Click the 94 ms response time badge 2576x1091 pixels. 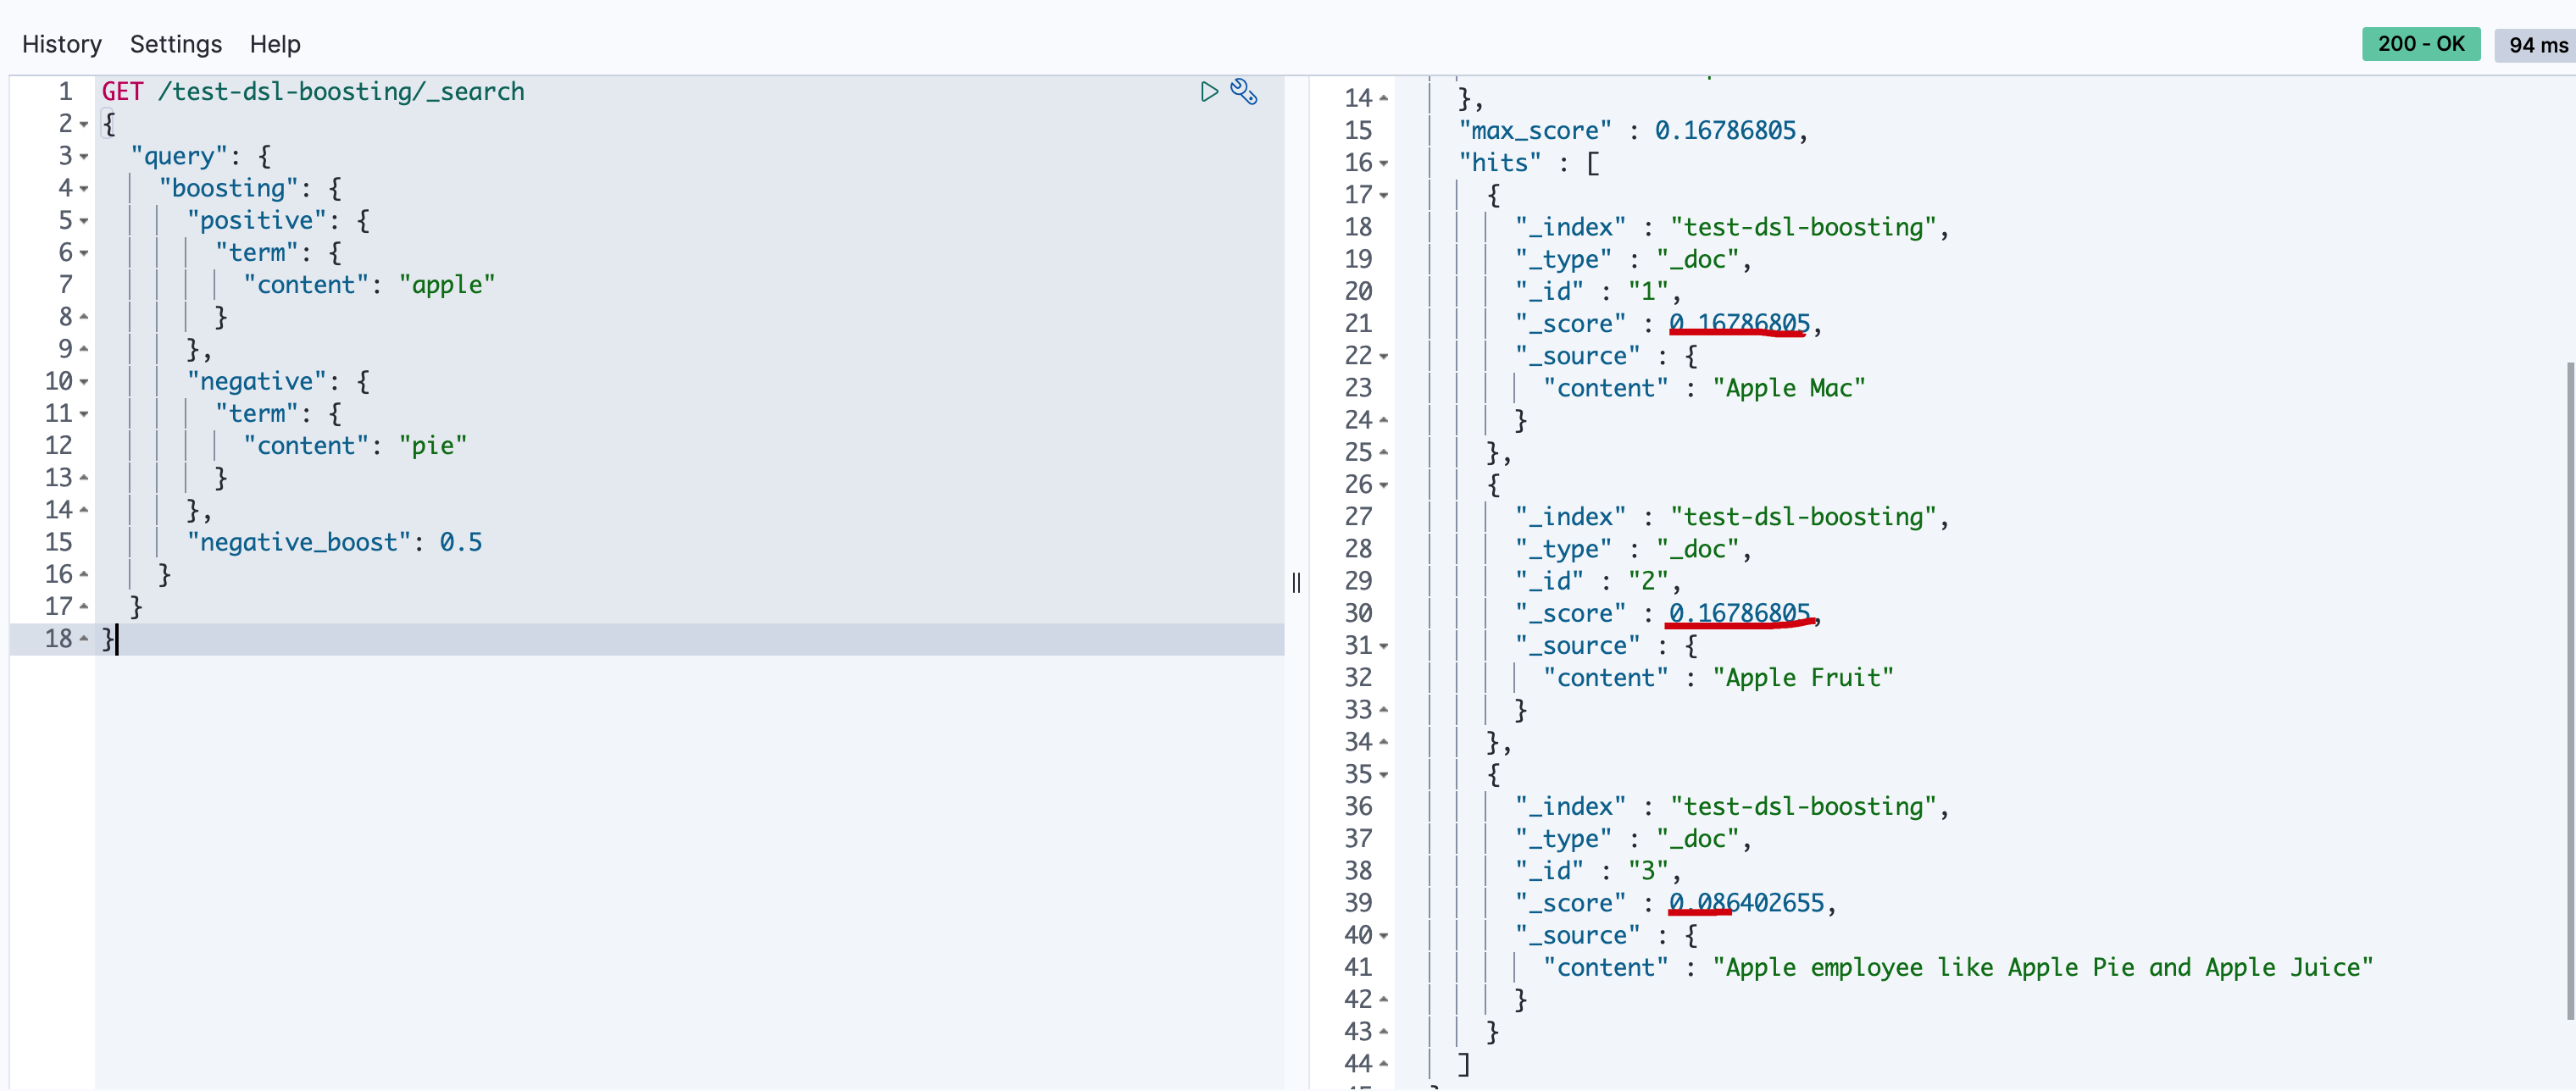pos(2537,45)
